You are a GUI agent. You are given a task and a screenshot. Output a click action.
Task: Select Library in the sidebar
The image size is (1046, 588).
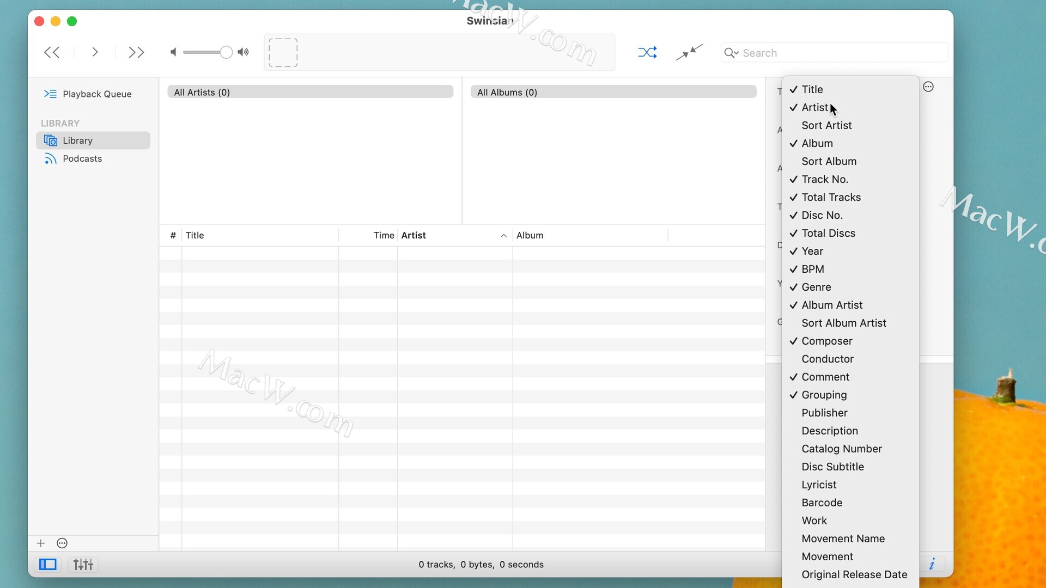coord(93,140)
